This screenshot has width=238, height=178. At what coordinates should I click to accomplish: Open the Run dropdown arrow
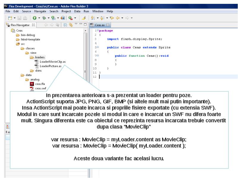pos(39,18)
